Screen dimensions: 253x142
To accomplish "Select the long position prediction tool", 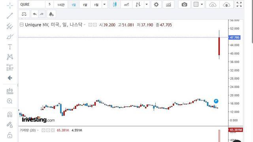I will (x=10, y=67).
